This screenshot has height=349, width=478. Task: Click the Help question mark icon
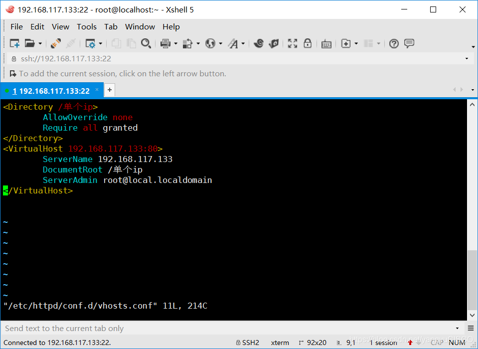(394, 43)
